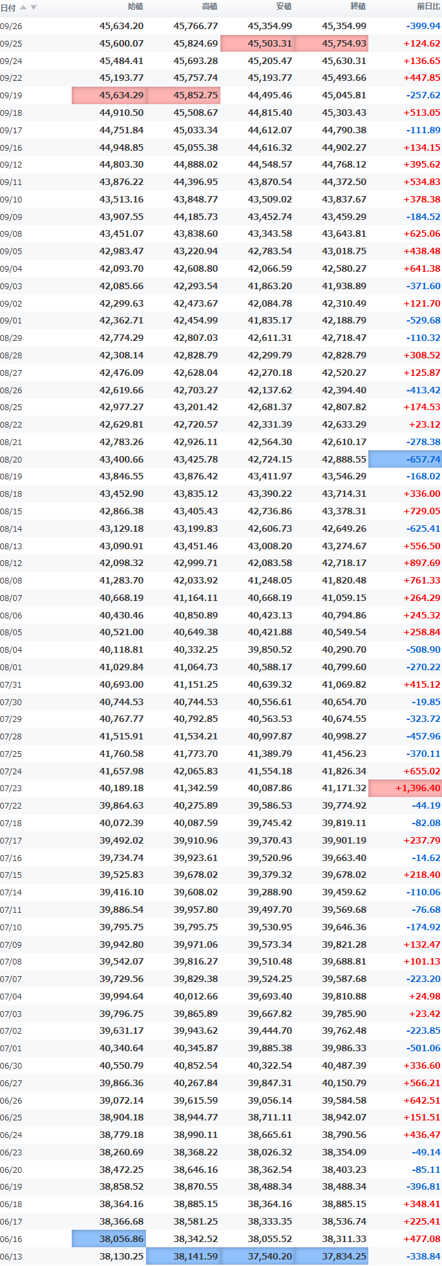Select the close value 43,714.31
The width and height of the screenshot is (442, 1266).
(x=344, y=494)
